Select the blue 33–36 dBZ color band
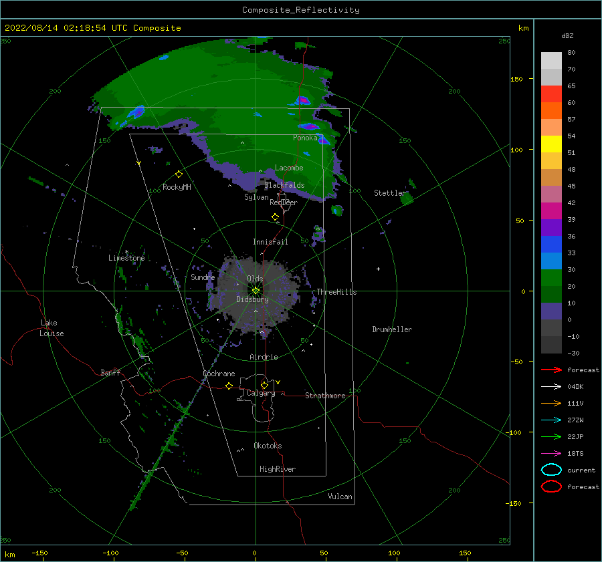Screen dimensions: 602x562 coord(551,245)
